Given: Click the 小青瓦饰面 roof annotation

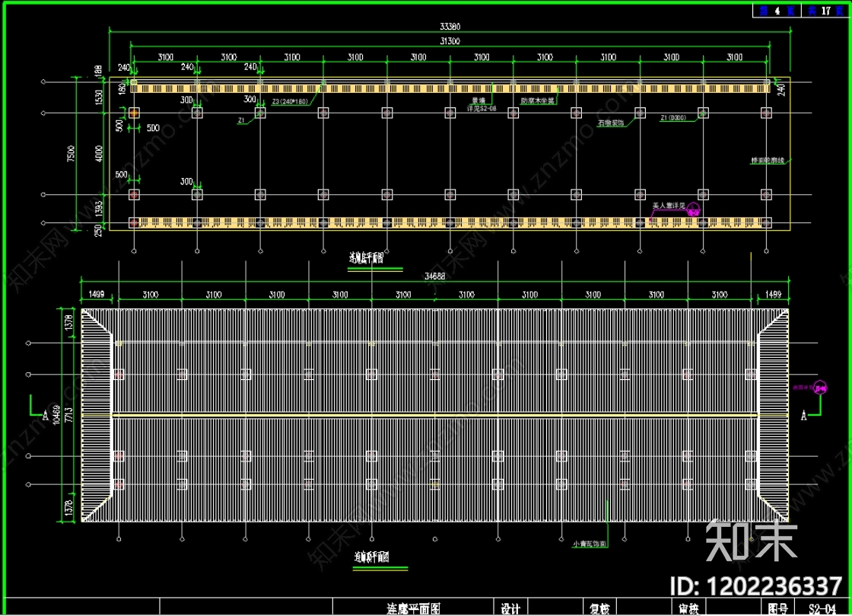Looking at the screenshot, I should pyautogui.click(x=589, y=544).
